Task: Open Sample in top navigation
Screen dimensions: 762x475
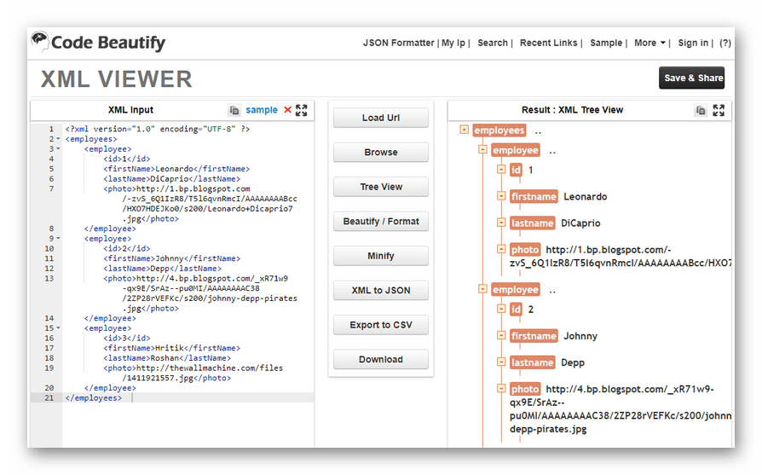Action: pyautogui.click(x=606, y=43)
